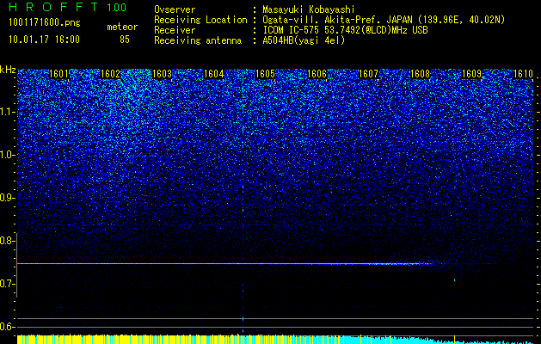Viewport: 541px width, 344px height.
Task: Select the meteor count value 85
Action: [x=125, y=40]
